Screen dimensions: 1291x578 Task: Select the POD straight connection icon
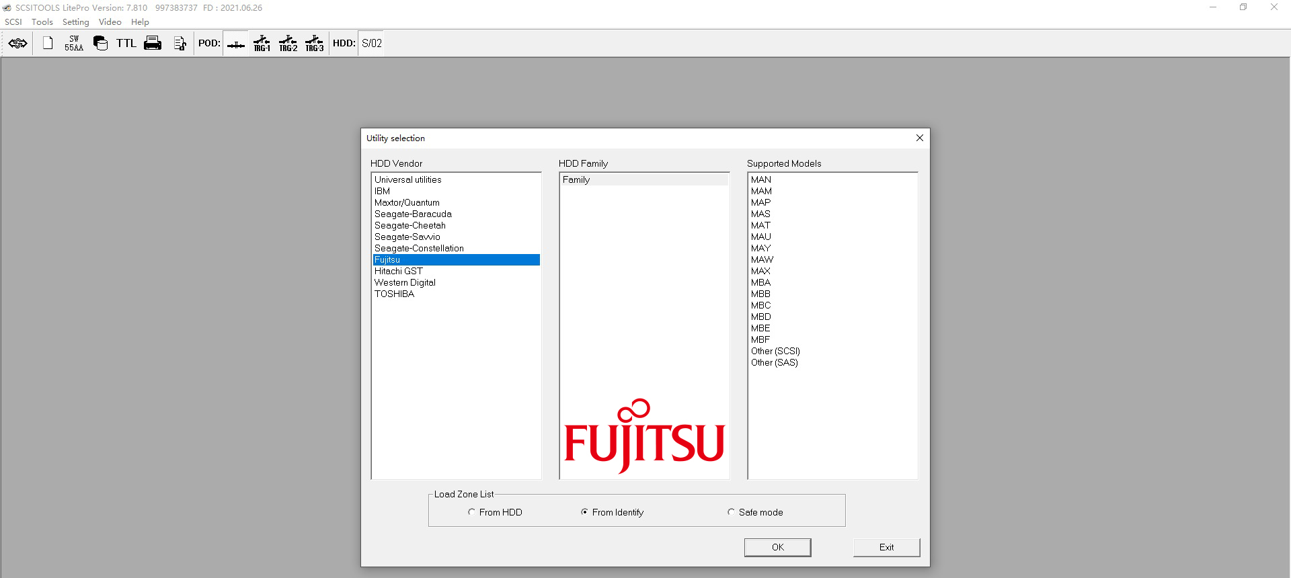click(x=236, y=44)
